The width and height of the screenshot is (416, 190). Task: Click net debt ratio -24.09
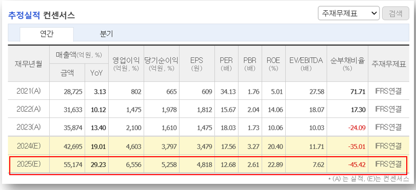click(357, 128)
